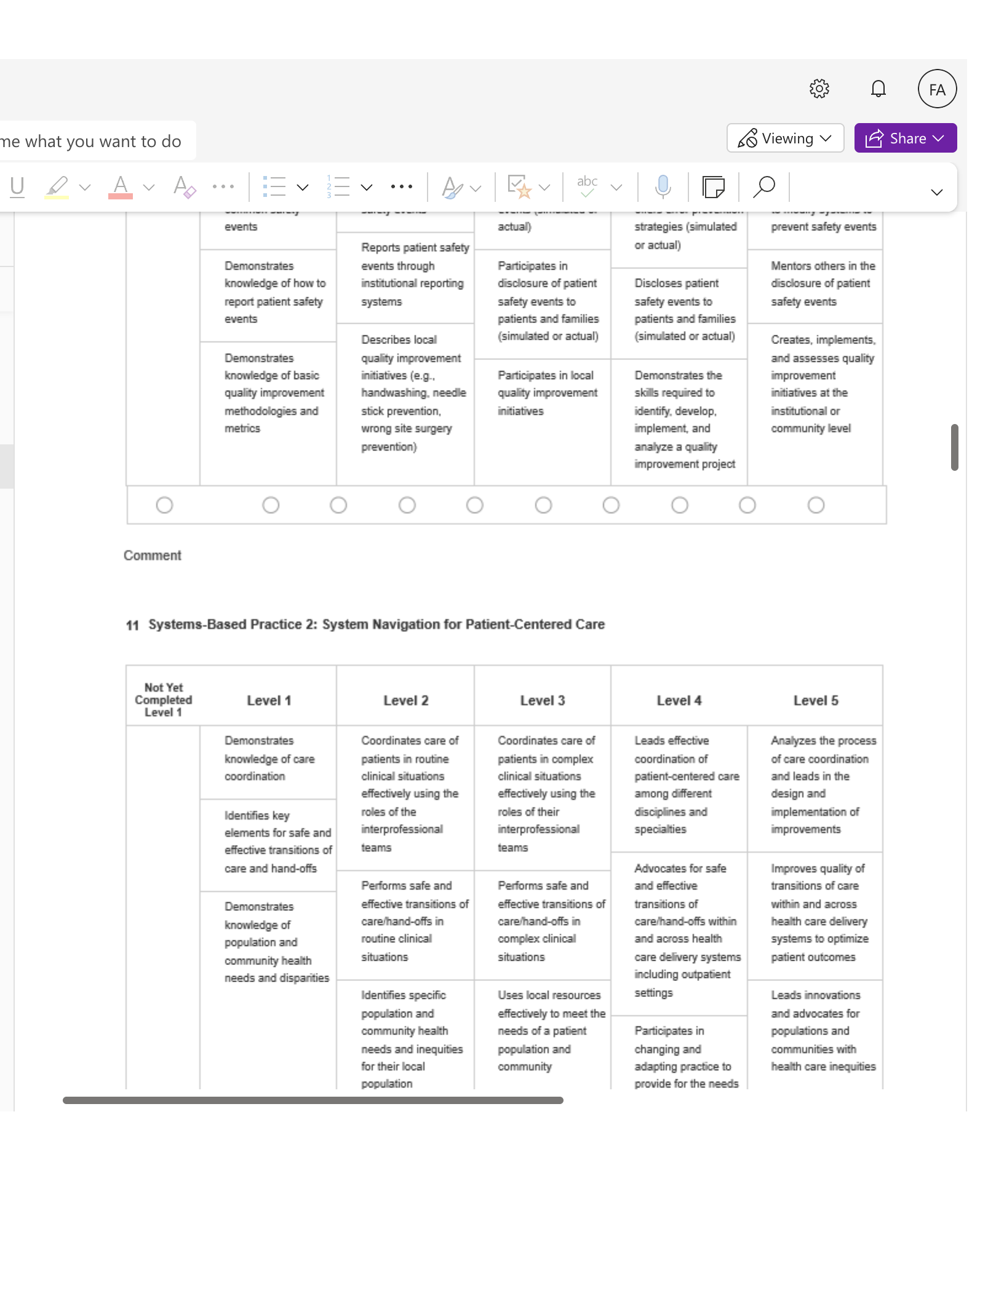Open the Share button menu
This screenshot has width=1004, height=1301.
pyautogui.click(x=905, y=138)
